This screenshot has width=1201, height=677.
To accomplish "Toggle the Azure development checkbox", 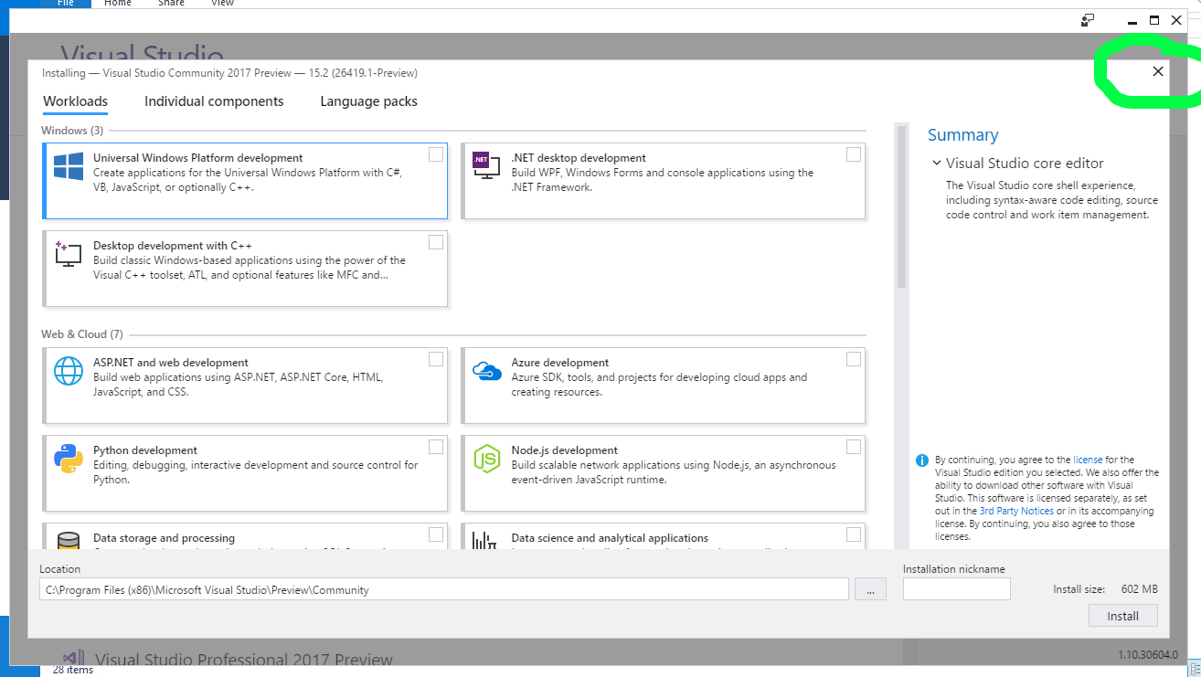I will point(854,359).
